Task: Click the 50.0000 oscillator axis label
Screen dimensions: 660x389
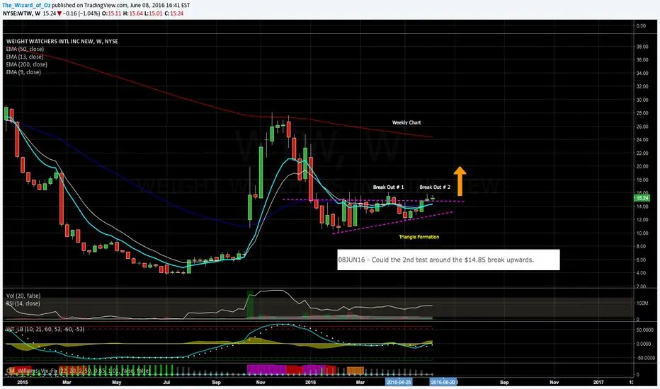Action: pyautogui.click(x=645, y=330)
